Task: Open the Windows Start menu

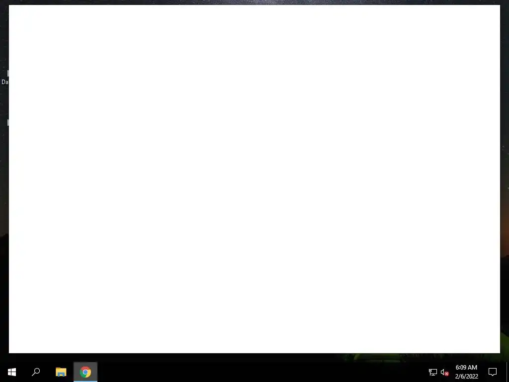Action: [x=12, y=372]
